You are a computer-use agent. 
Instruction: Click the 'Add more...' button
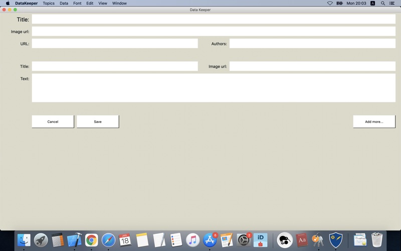click(x=374, y=121)
